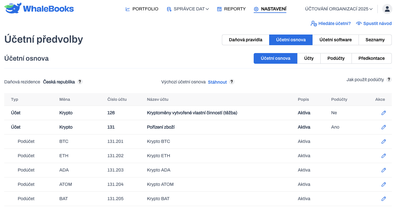Click the Měna column header
Image resolution: width=396 pixels, height=208 pixels.
click(65, 99)
